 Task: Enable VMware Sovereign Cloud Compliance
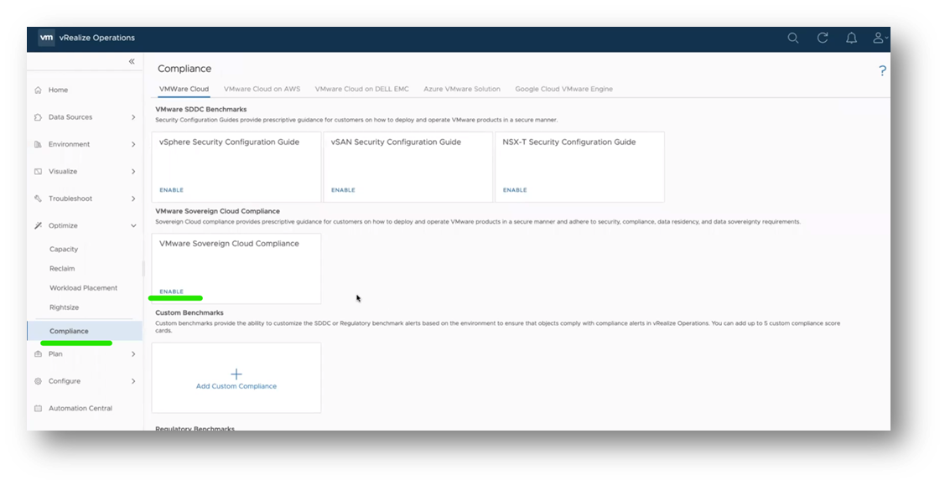click(171, 292)
